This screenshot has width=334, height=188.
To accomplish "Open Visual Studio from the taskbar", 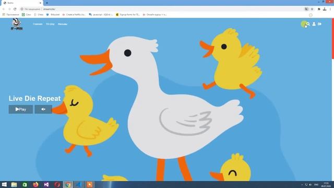I will (46, 184).
